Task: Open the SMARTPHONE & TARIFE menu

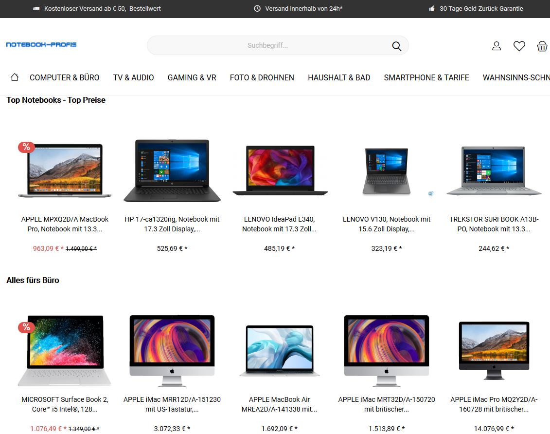Action: [426, 77]
